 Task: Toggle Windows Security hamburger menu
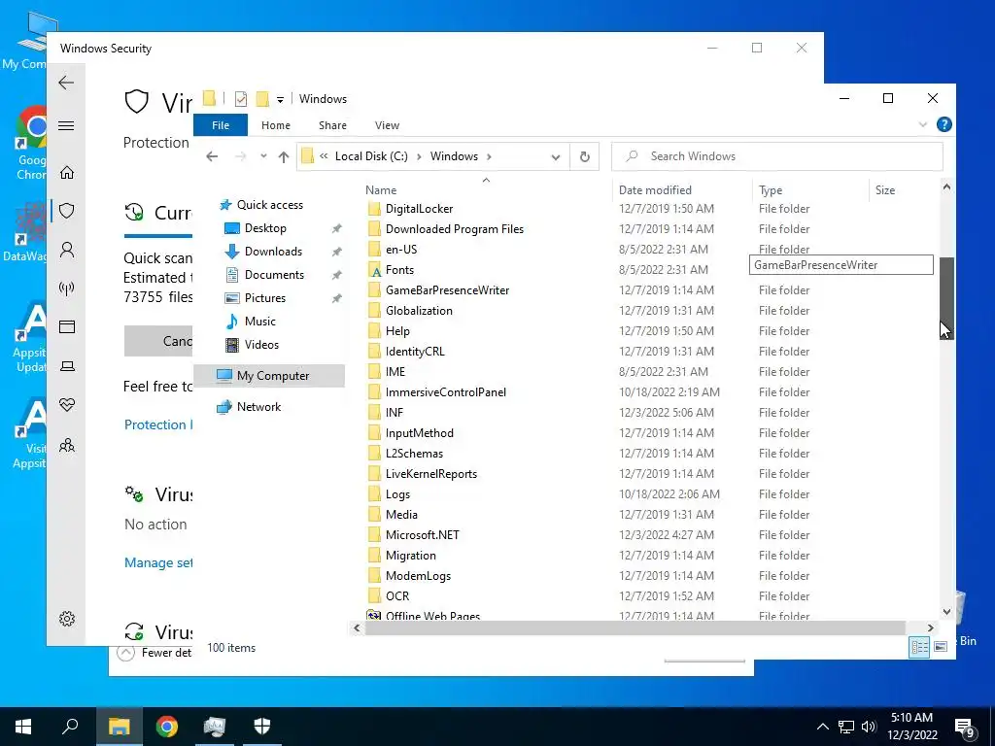click(66, 125)
